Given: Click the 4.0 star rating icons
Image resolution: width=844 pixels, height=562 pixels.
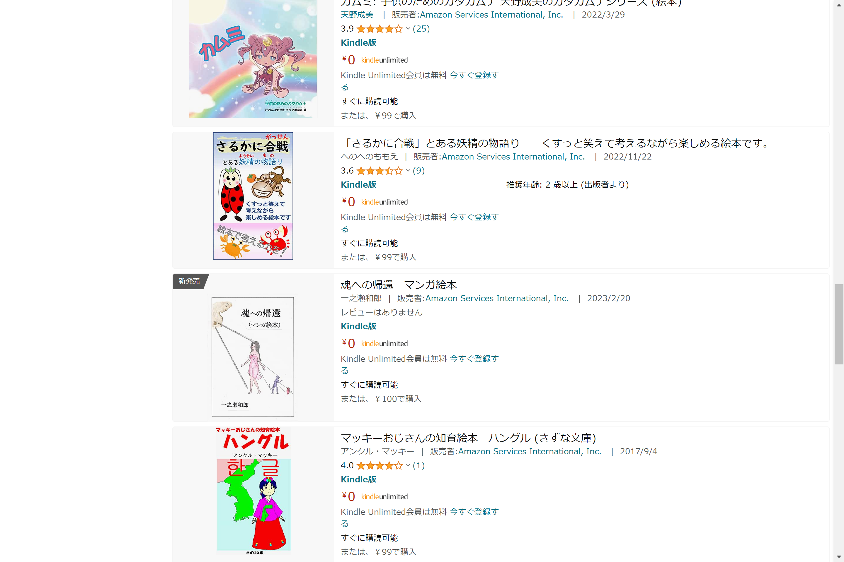Looking at the screenshot, I should [380, 465].
